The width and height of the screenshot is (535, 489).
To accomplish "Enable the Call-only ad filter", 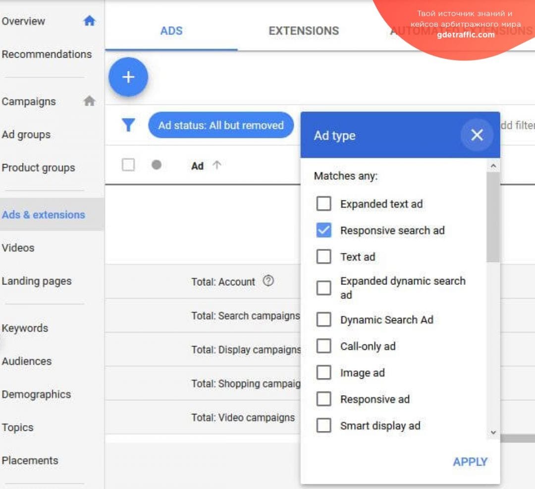I will coord(323,346).
